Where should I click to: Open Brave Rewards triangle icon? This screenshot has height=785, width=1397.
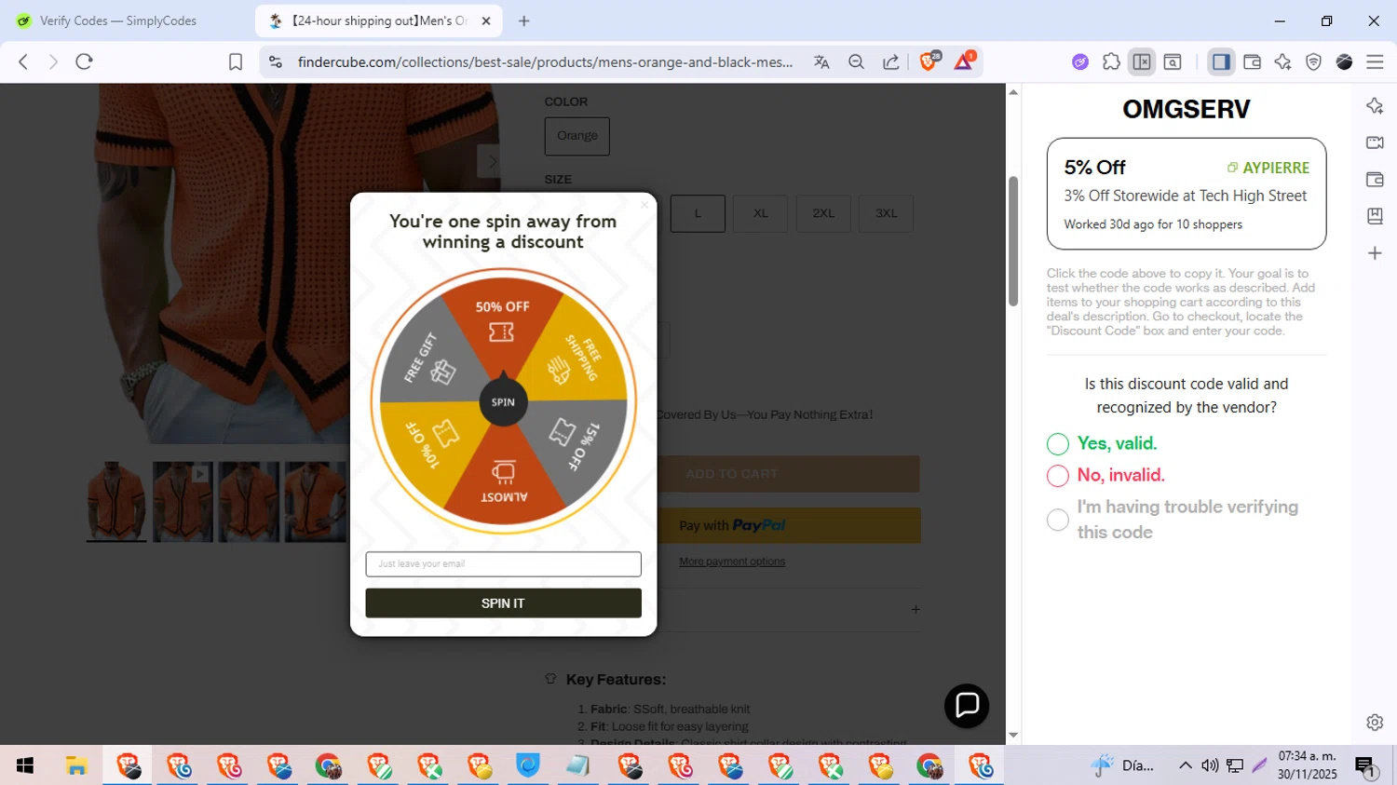(964, 61)
